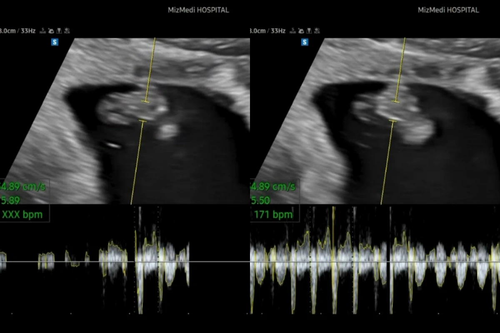Select the 33Hz frame rate text in left image
500x333 pixels.
point(28,31)
